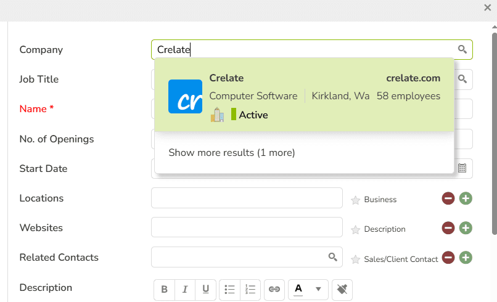Screen dimensions: 497x302
Task: Add another website row
Action: point(466,228)
